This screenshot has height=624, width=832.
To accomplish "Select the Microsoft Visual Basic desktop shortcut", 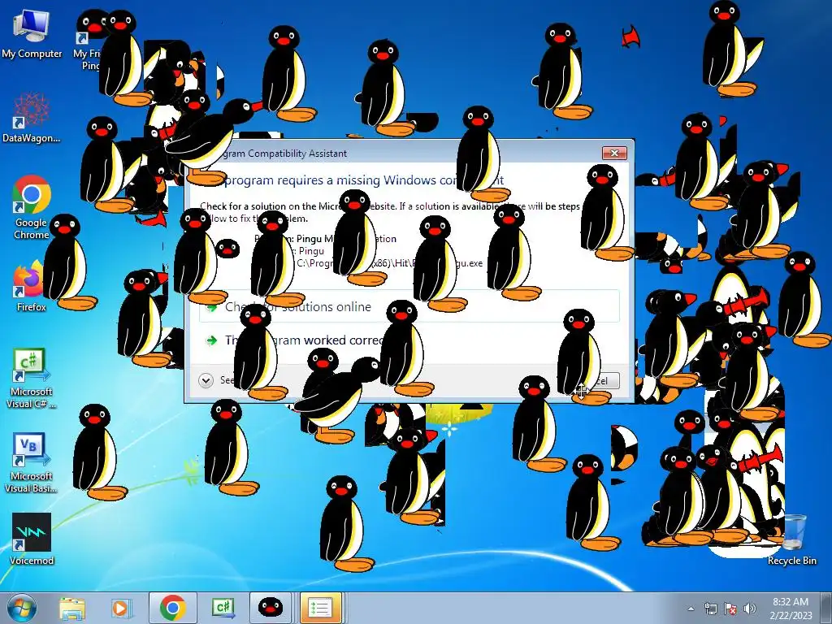I will [x=31, y=462].
